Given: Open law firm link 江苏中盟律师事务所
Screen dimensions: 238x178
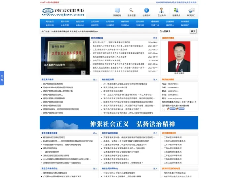Looking at the screenshot, I should 173,148.
